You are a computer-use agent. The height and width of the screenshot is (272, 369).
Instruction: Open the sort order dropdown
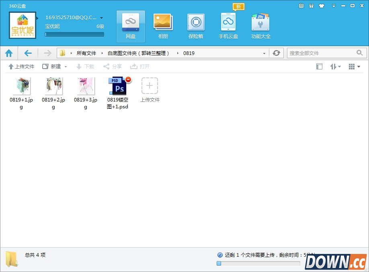[x=335, y=66]
